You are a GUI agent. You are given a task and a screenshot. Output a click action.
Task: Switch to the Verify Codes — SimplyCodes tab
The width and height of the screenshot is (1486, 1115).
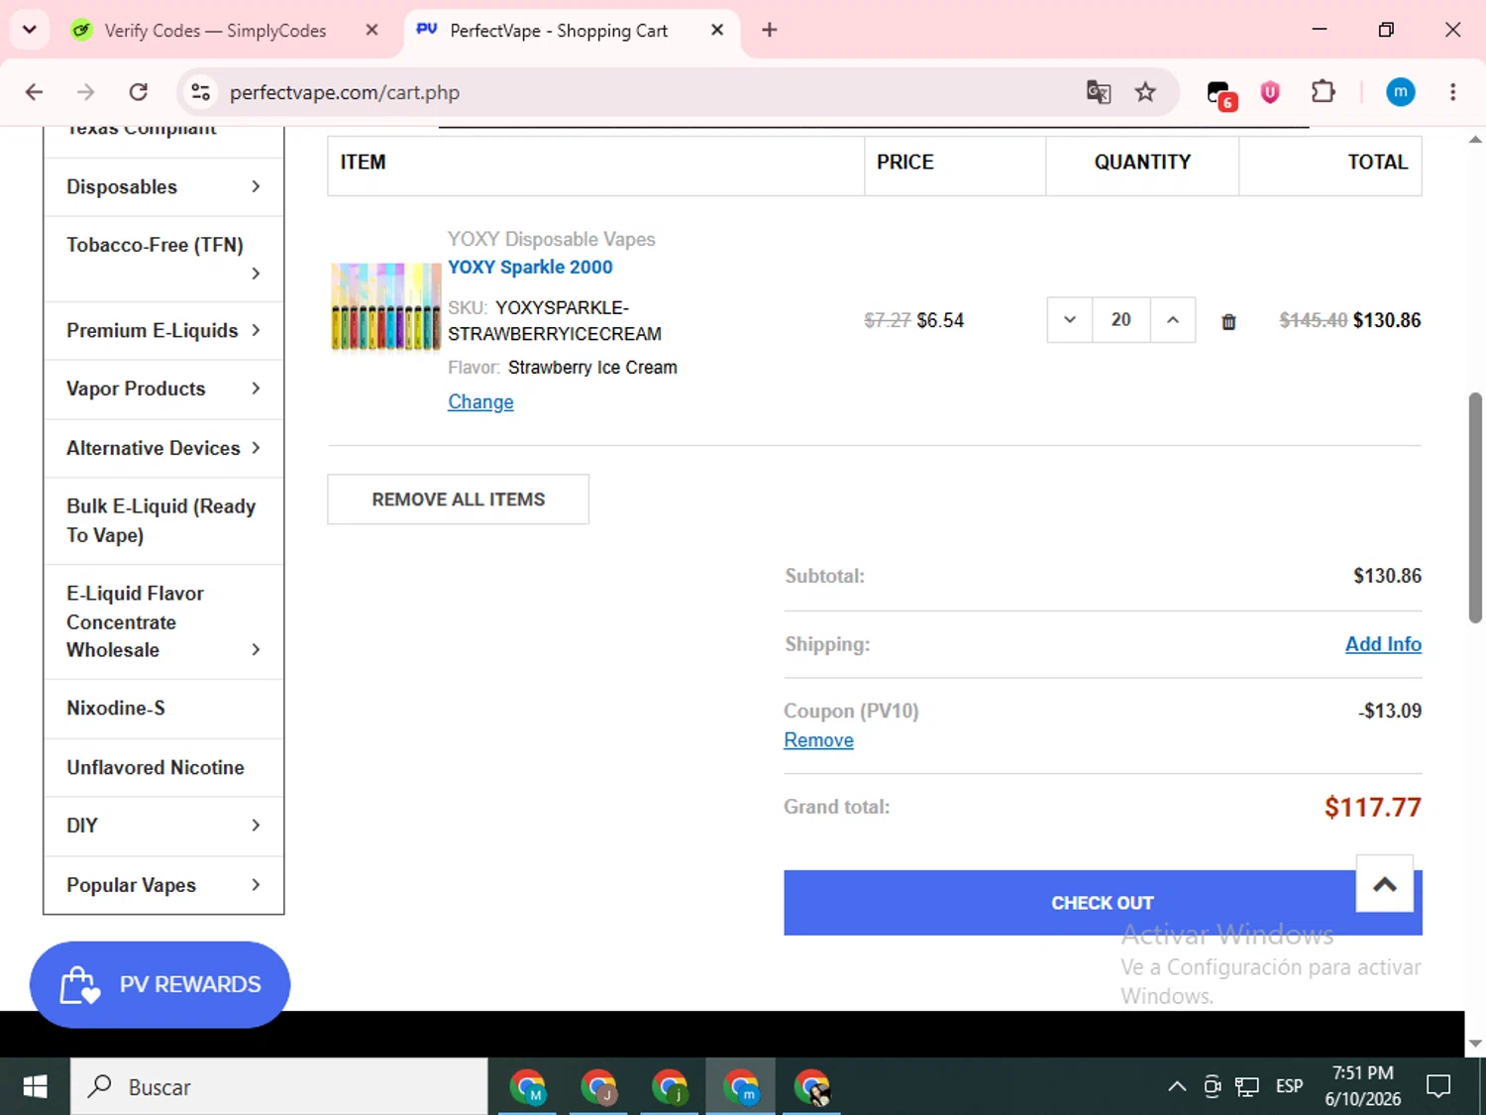point(216,31)
